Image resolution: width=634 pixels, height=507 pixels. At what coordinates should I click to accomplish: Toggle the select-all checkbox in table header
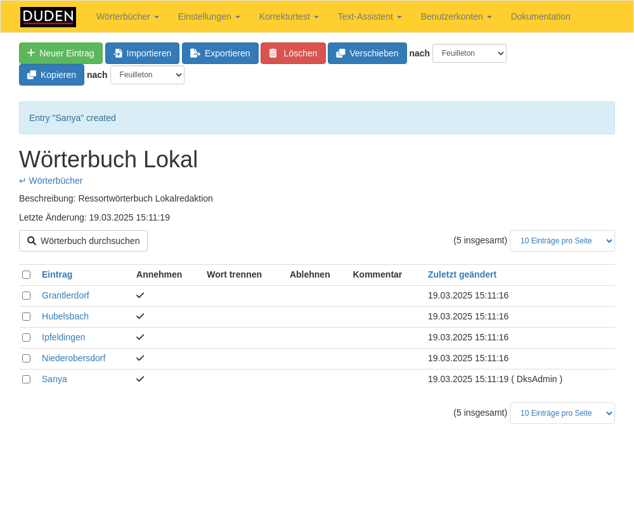(26, 274)
